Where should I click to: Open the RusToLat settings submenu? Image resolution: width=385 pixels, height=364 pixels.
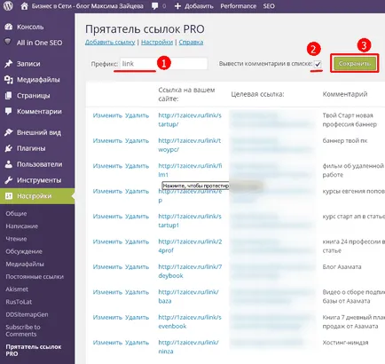19,302
